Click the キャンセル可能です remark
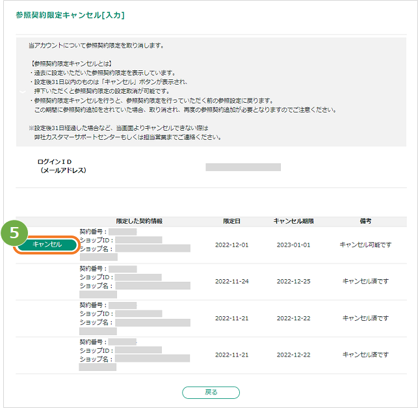The width and height of the screenshot is (418, 408). (x=365, y=245)
